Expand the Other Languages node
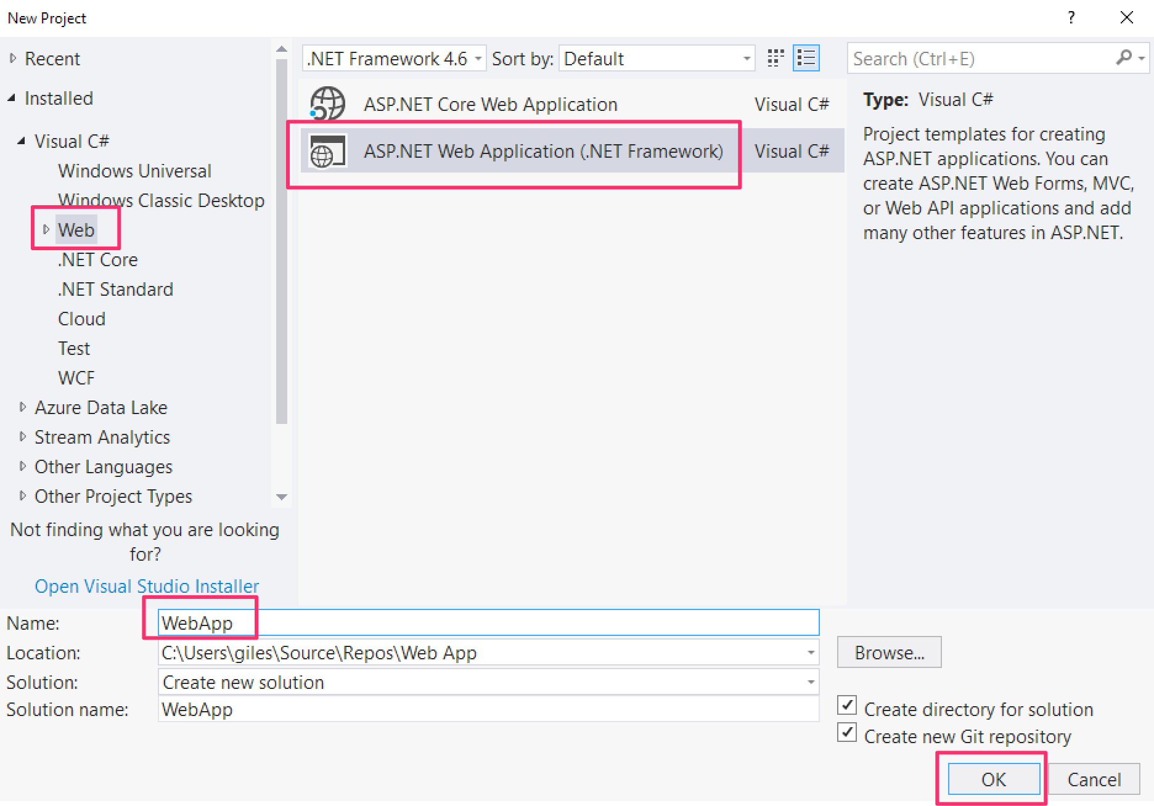The height and width of the screenshot is (806, 1154). [23, 466]
